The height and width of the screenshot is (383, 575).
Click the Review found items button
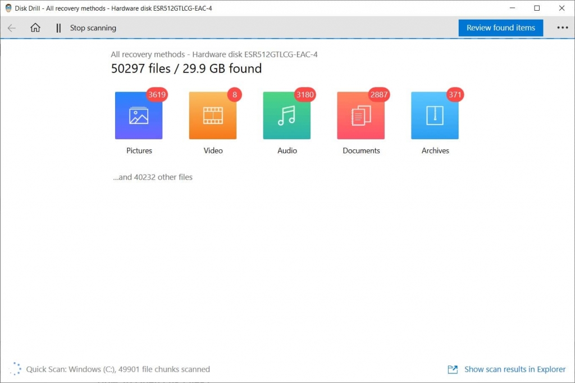[500, 28]
